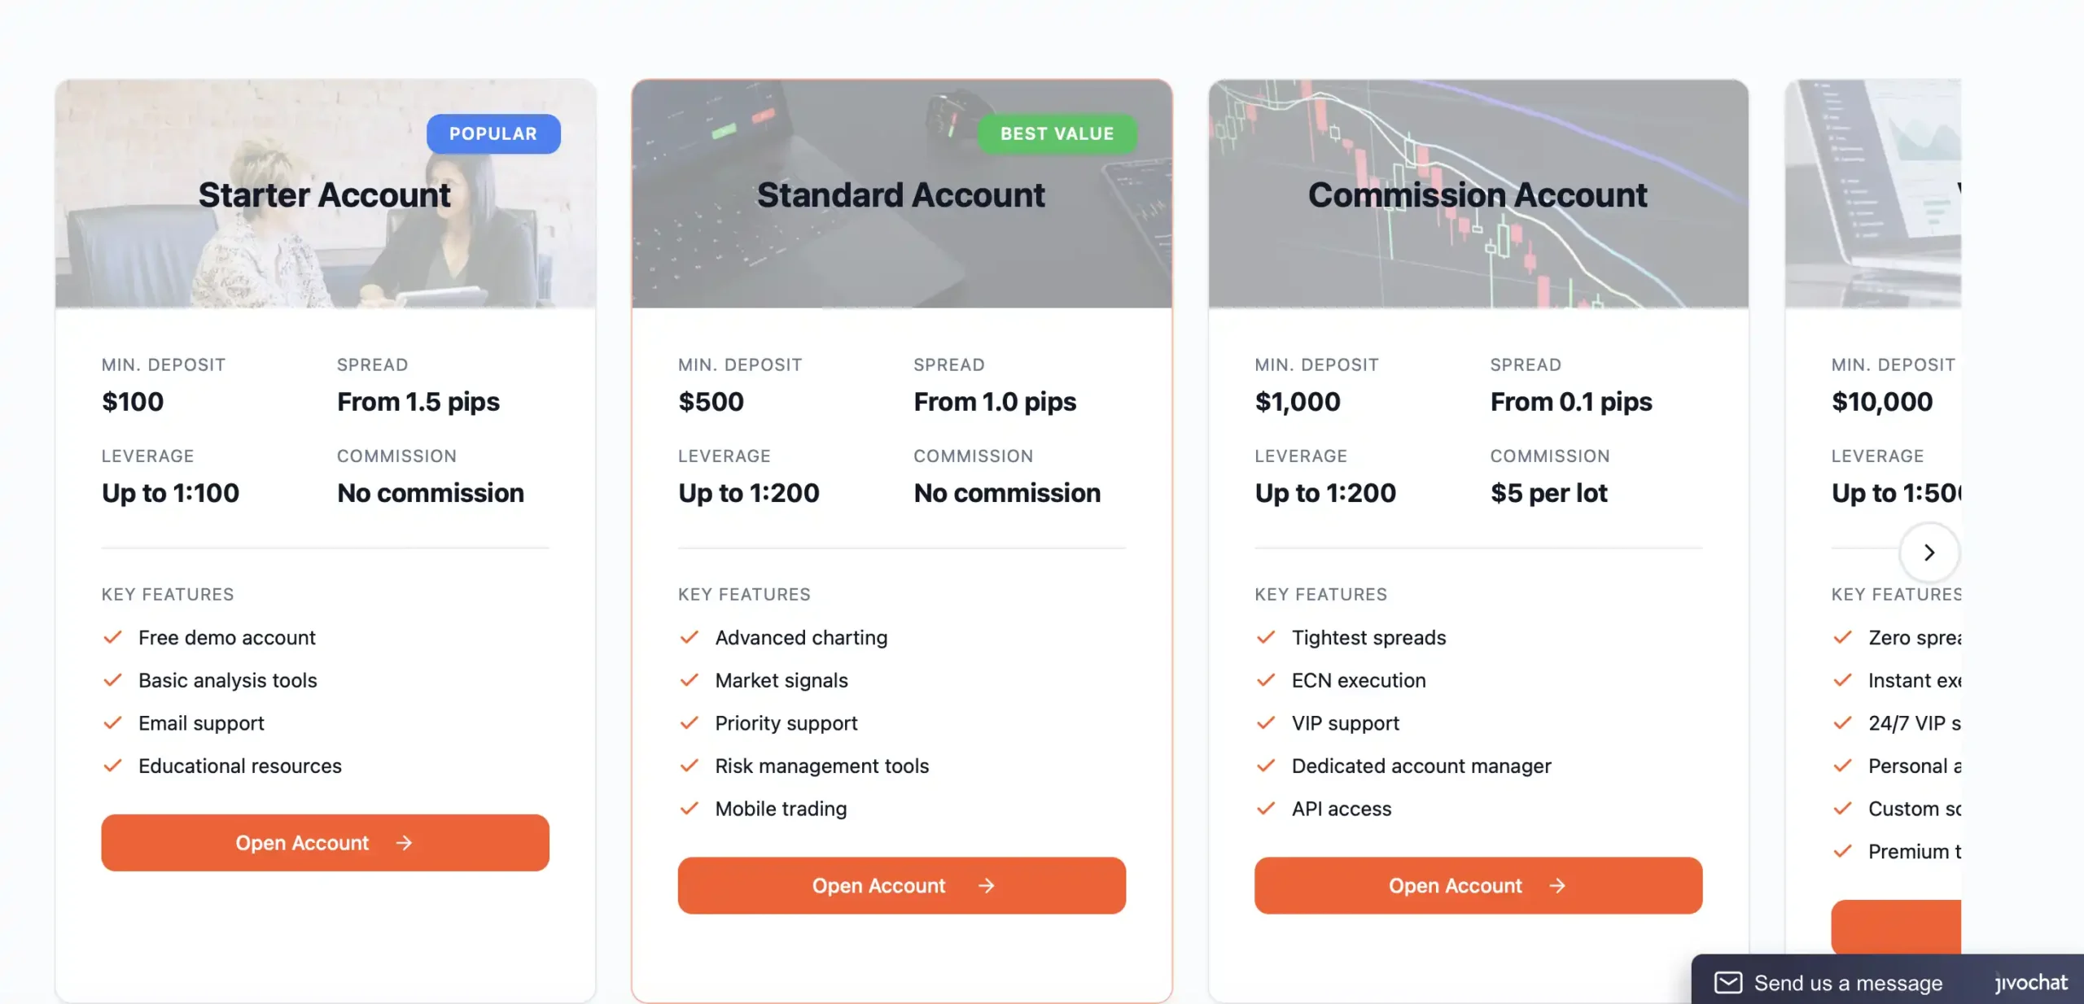Click the checkmark next to ECN execution

[x=1266, y=680]
